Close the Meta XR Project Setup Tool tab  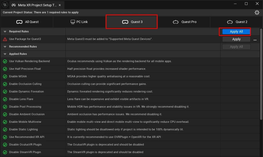point(60,5)
